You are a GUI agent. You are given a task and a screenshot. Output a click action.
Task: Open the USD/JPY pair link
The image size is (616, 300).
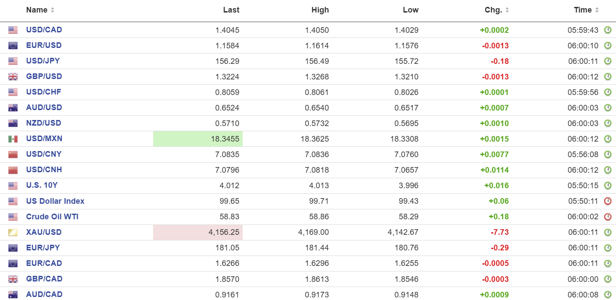pos(43,61)
